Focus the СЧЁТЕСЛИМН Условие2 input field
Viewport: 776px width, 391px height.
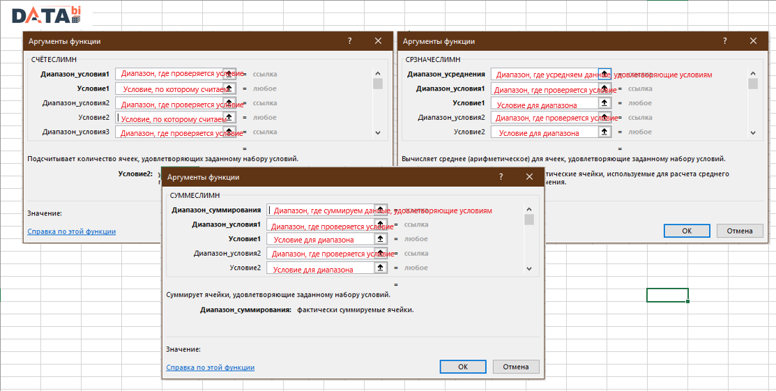(169, 117)
